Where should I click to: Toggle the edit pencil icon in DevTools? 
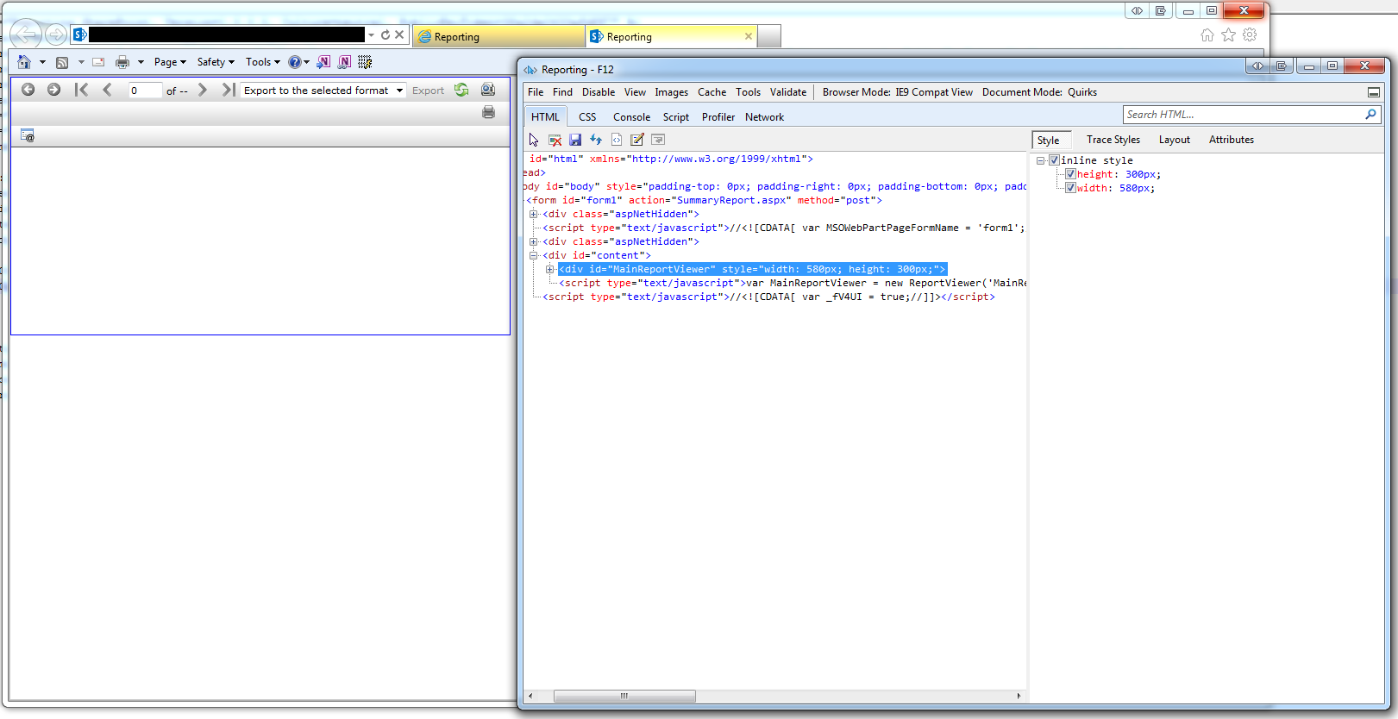coord(637,140)
